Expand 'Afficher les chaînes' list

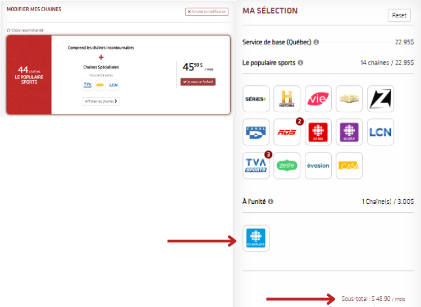pos(101,102)
